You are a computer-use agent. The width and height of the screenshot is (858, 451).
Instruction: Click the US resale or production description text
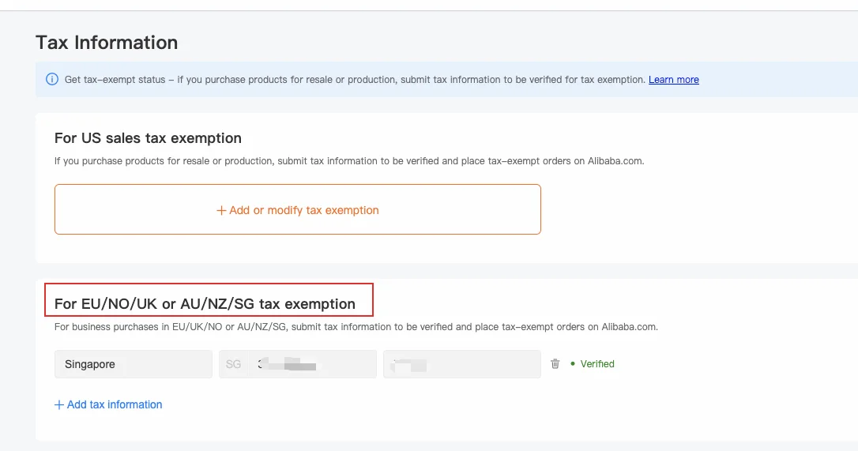pos(349,161)
